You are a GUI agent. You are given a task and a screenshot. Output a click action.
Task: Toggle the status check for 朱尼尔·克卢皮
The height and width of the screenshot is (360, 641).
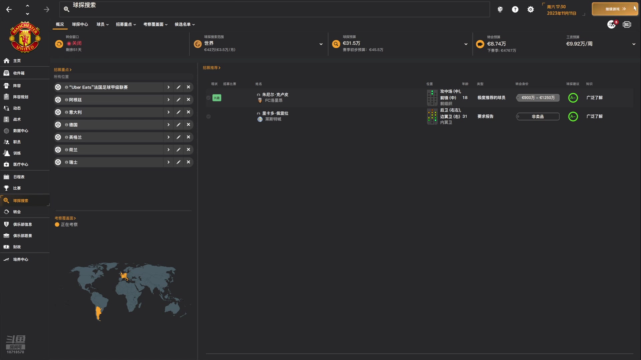tap(208, 98)
